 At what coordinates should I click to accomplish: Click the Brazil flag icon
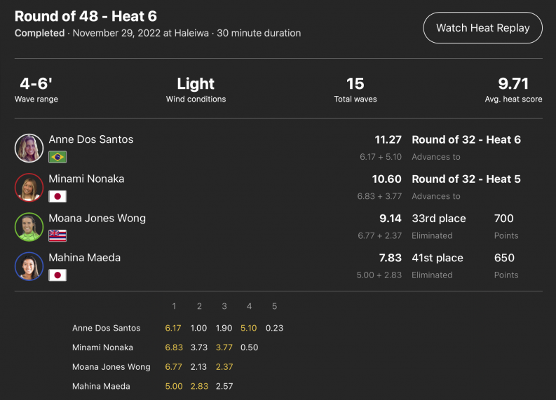[x=57, y=157]
